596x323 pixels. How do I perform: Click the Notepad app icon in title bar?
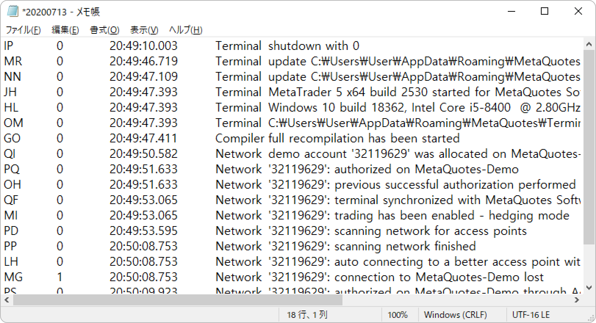(x=12, y=11)
